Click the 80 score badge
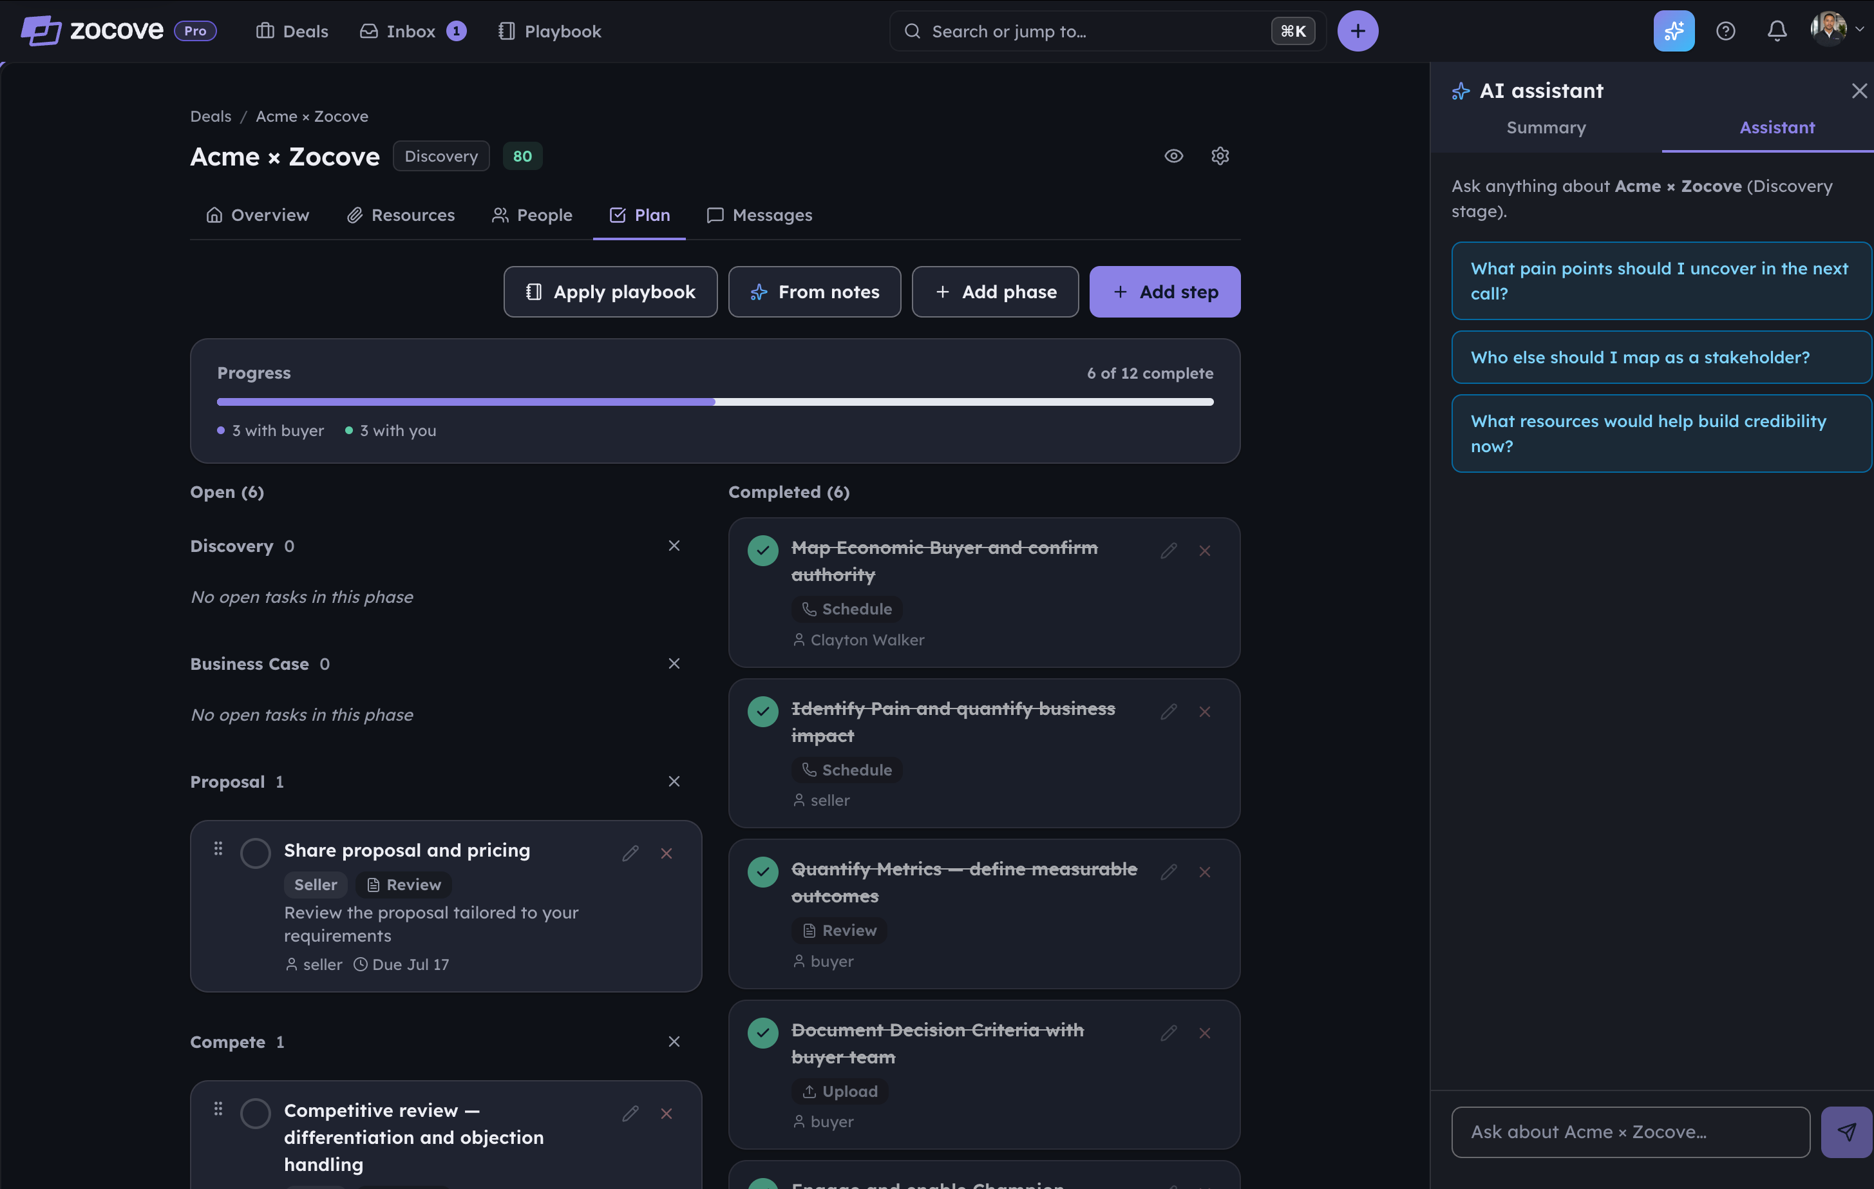This screenshot has height=1189, width=1874. (522, 157)
